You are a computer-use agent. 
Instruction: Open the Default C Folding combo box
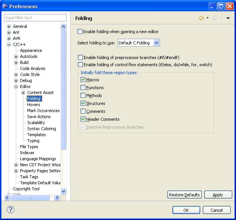pyautogui.click(x=139, y=43)
